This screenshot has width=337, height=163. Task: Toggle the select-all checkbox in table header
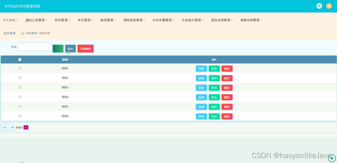point(20,60)
